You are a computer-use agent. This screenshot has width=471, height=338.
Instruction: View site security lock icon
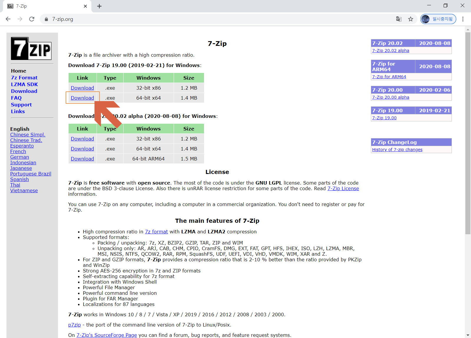pos(46,19)
